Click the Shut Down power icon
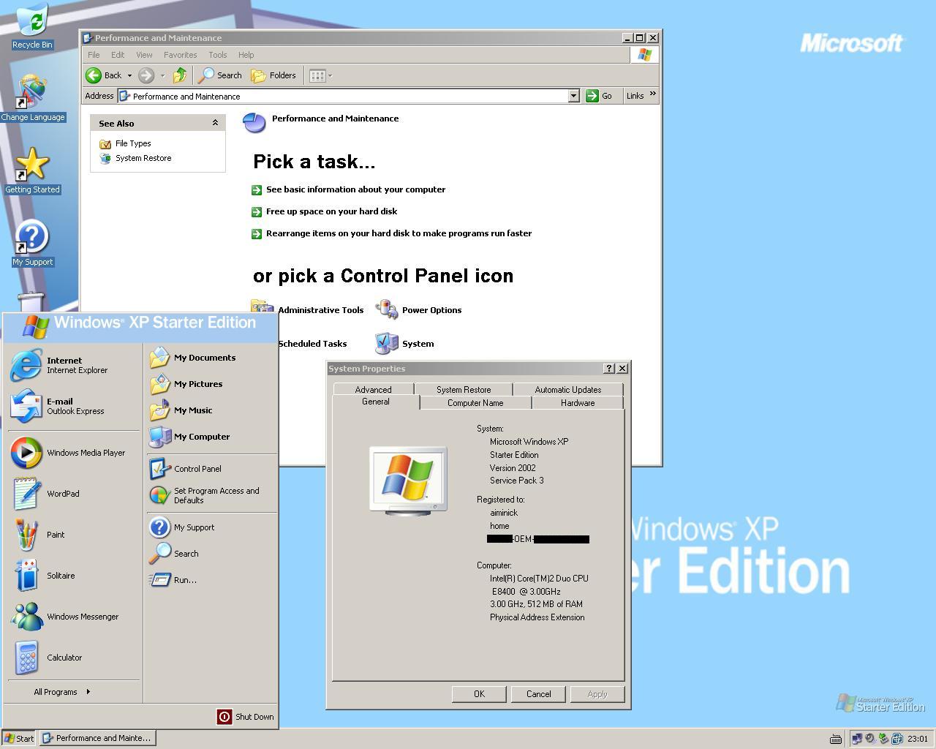The image size is (936, 749). [x=224, y=717]
